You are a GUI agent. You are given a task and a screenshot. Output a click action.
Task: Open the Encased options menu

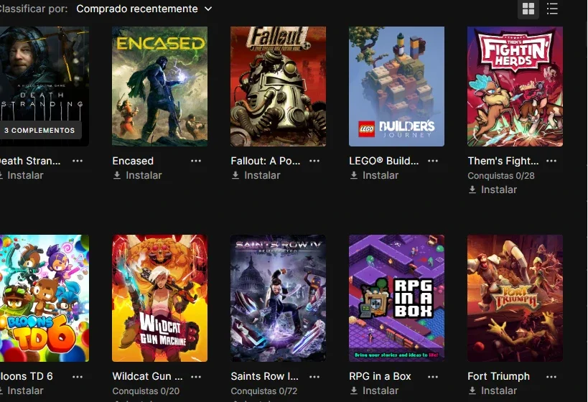click(196, 161)
